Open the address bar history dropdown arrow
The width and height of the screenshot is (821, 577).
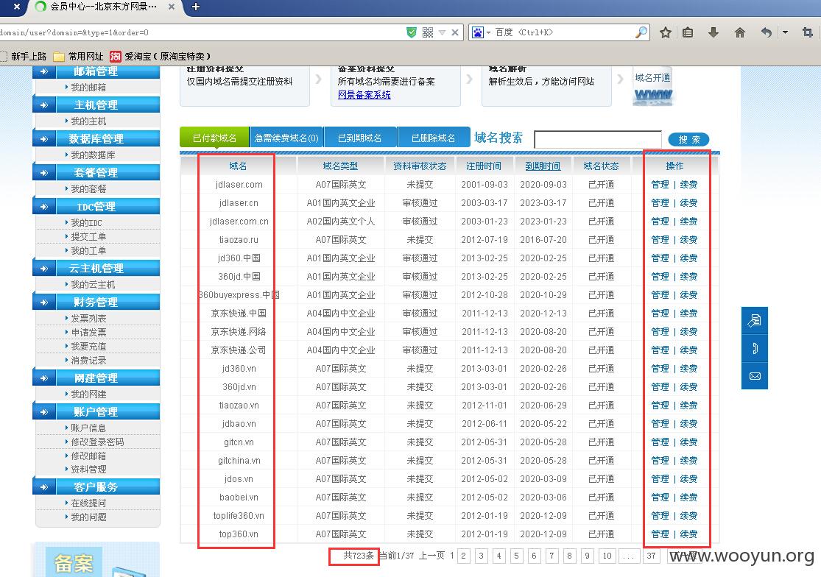coord(442,32)
